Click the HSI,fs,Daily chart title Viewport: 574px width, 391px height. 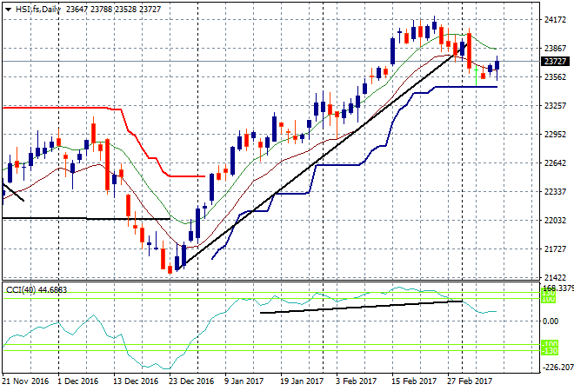tap(38, 10)
